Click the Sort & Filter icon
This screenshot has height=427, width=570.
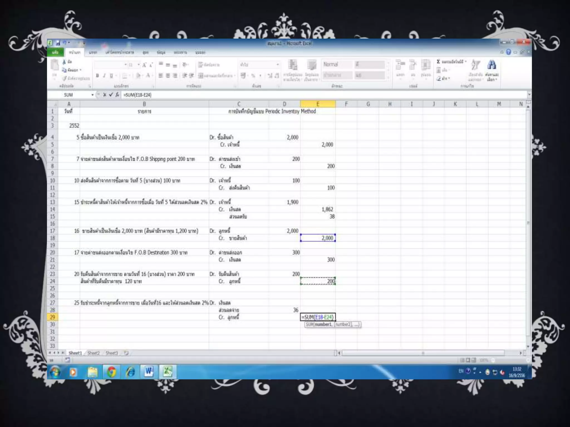[475, 66]
